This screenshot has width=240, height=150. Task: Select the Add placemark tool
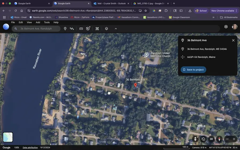coord(65,29)
